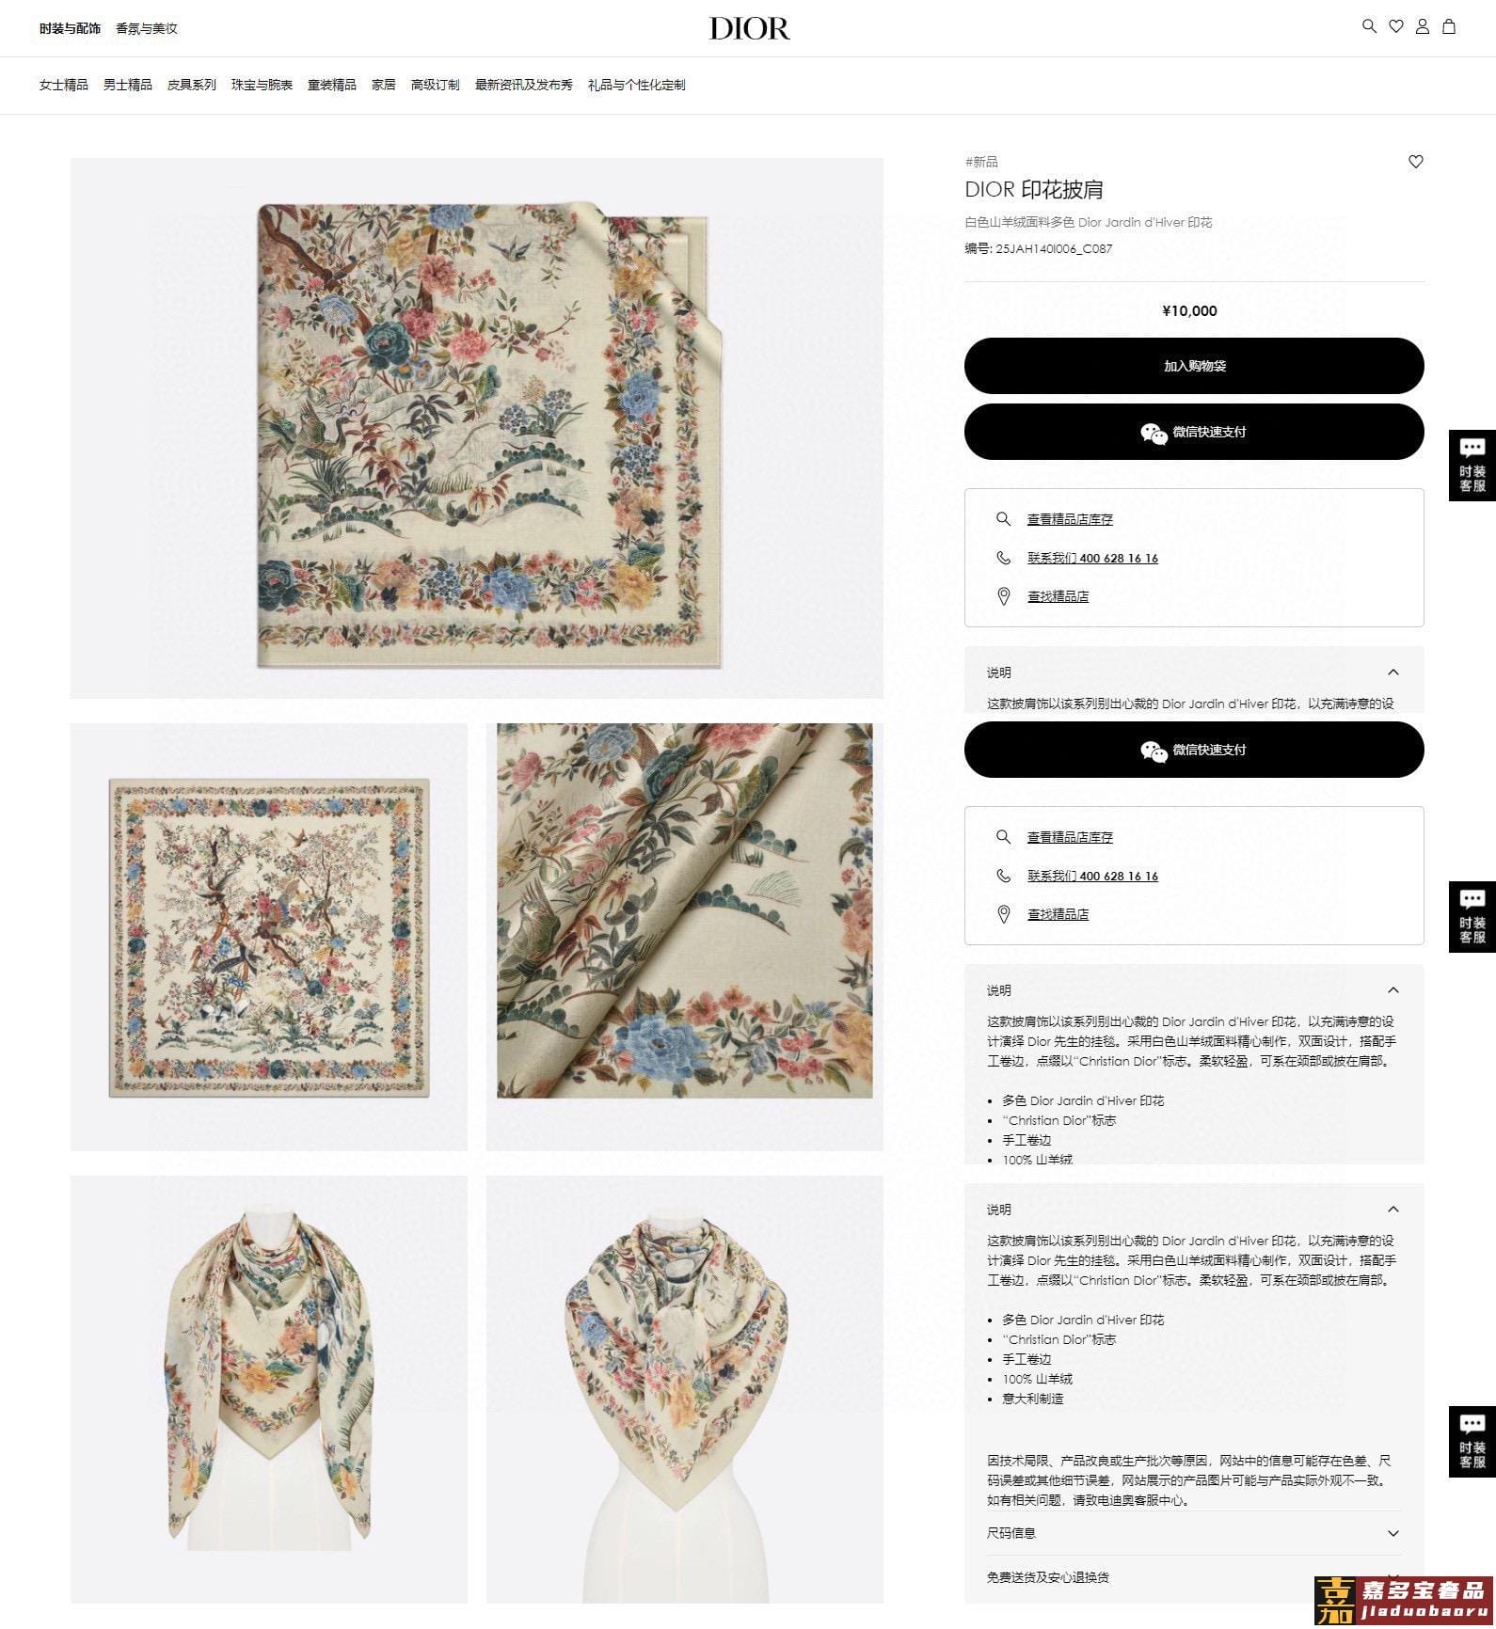This screenshot has width=1496, height=1629.
Task: Open the wishlist heart icon in header
Action: (1396, 26)
